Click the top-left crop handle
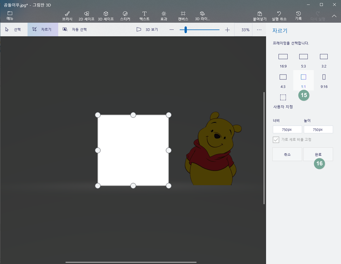Screen dimensions: 341x264 pyautogui.click(x=98, y=115)
